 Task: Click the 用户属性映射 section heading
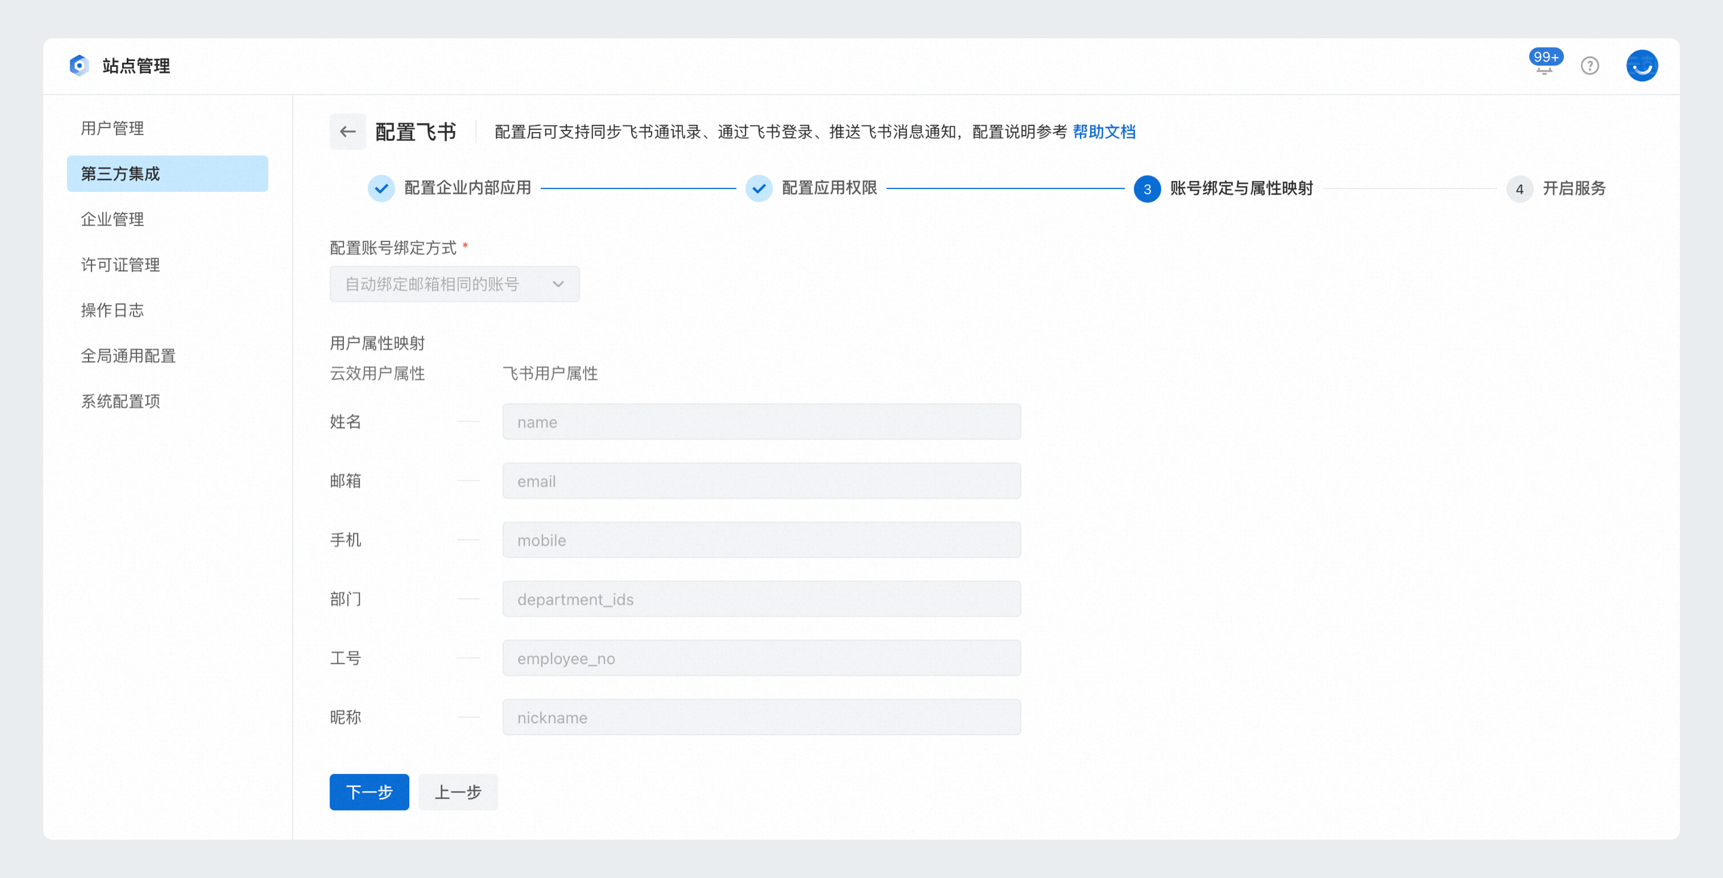pos(378,343)
